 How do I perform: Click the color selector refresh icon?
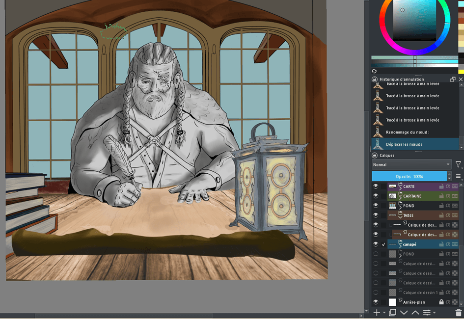[x=374, y=71]
